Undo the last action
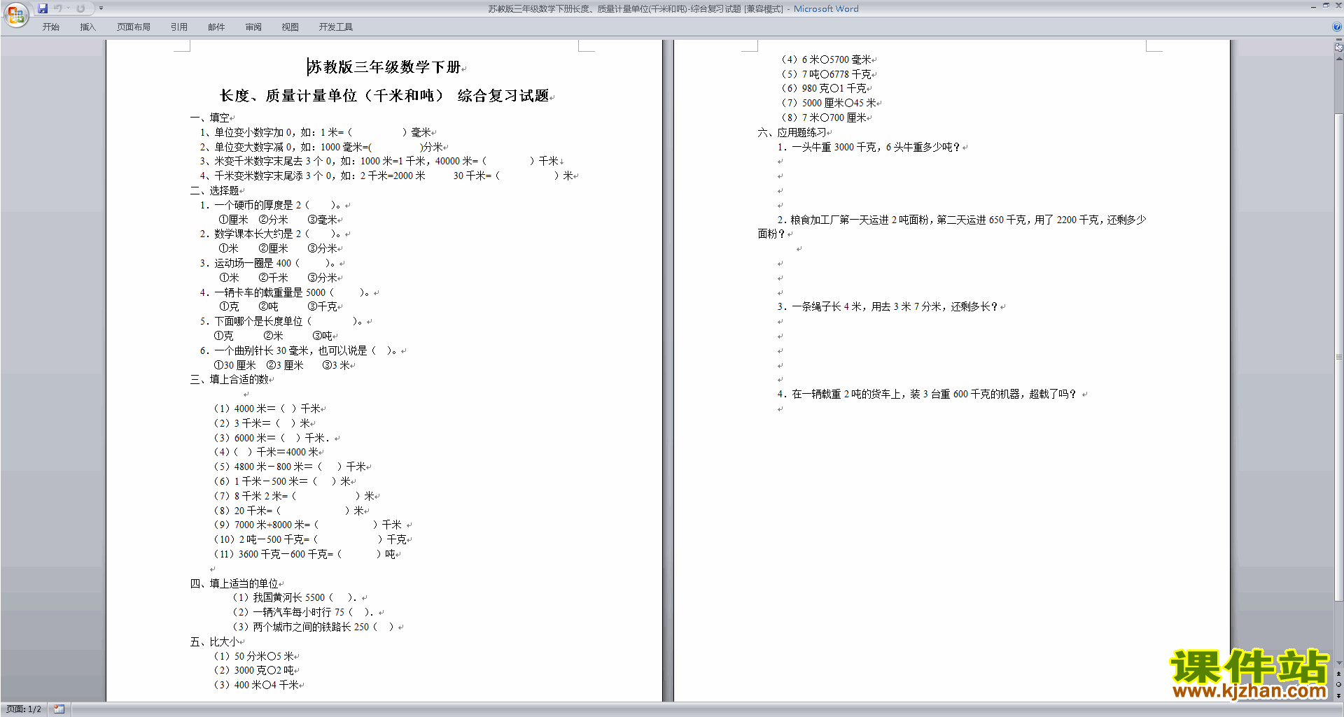This screenshot has width=1344, height=717. pyautogui.click(x=58, y=8)
